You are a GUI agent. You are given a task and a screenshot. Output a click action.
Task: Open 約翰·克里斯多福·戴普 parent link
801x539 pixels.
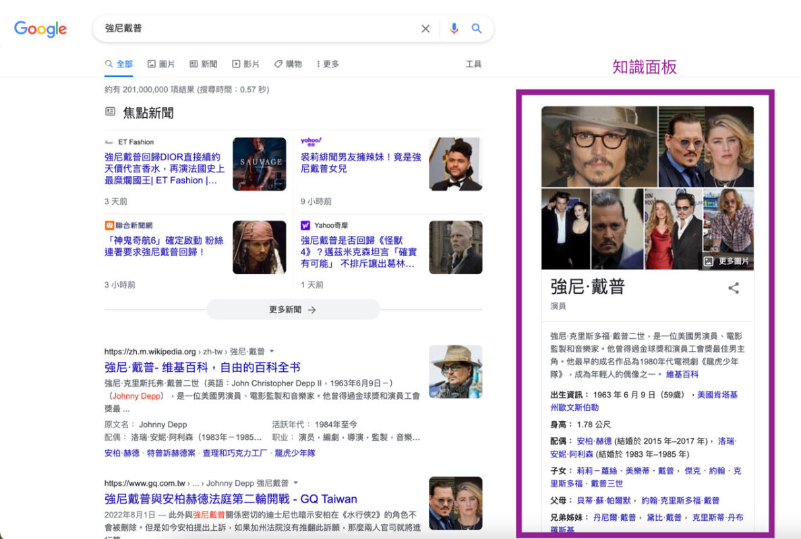tap(680, 500)
